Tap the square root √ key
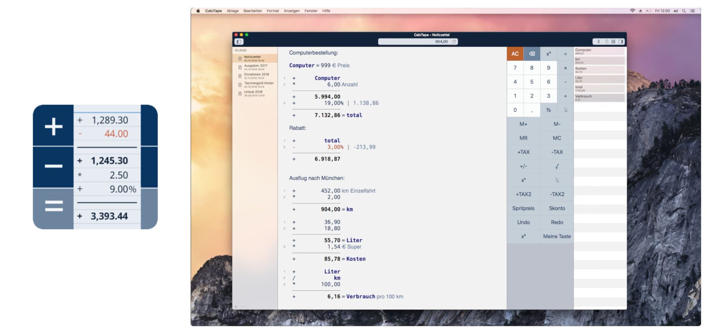The image size is (709, 334). (x=557, y=166)
